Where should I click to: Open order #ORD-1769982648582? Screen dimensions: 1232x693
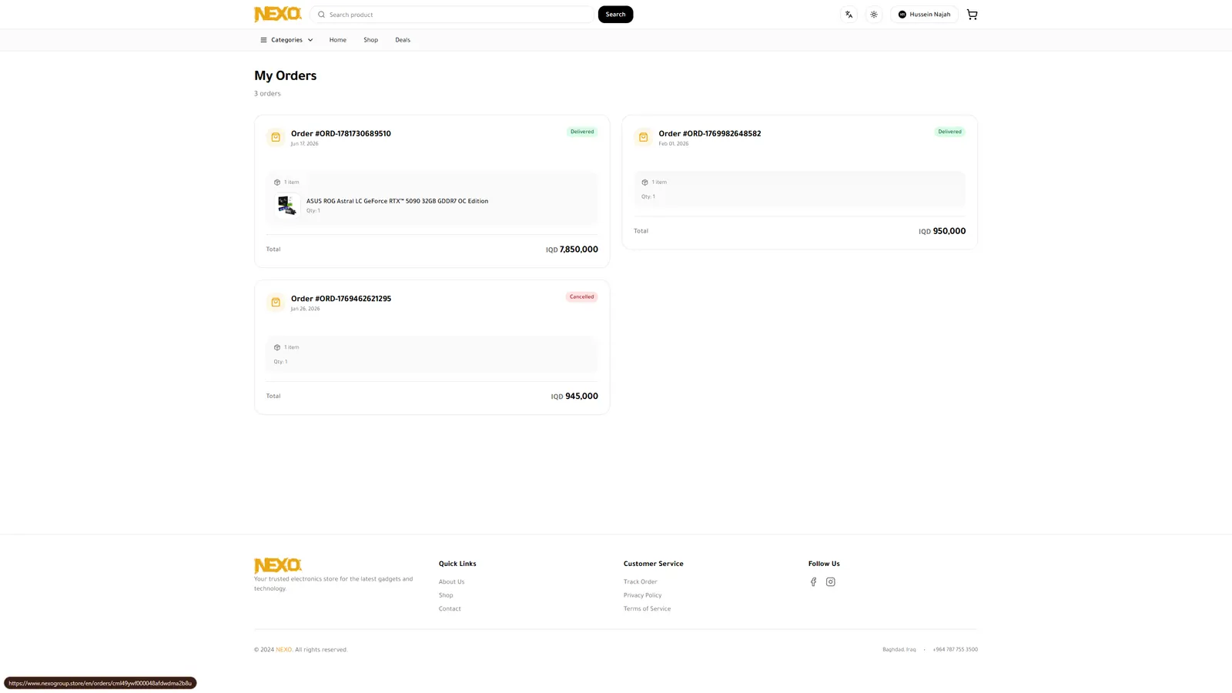709,133
